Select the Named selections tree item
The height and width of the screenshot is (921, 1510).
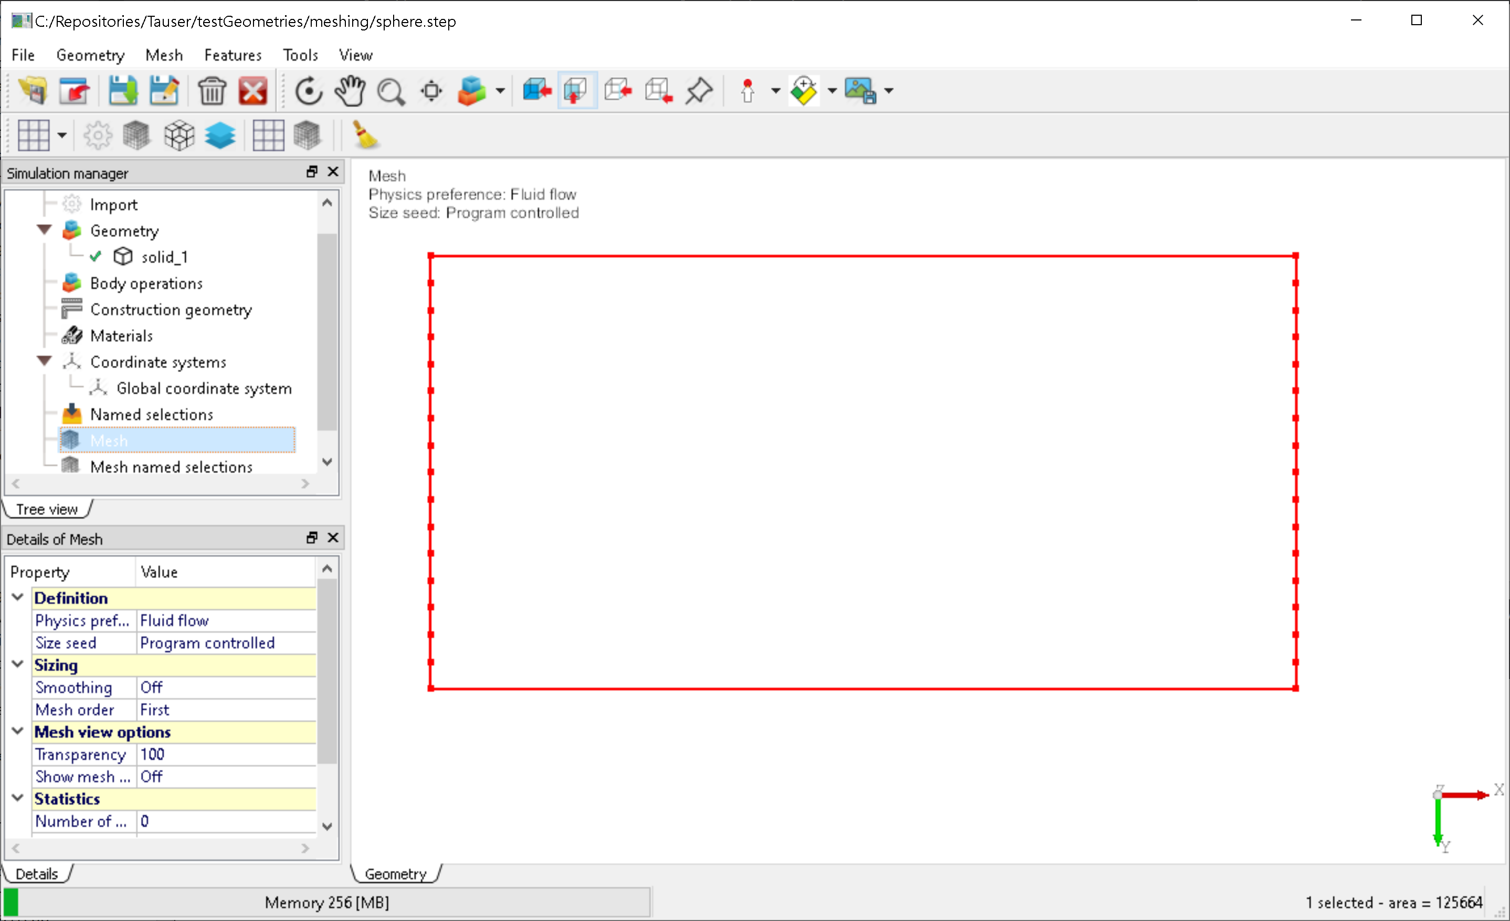(x=151, y=414)
